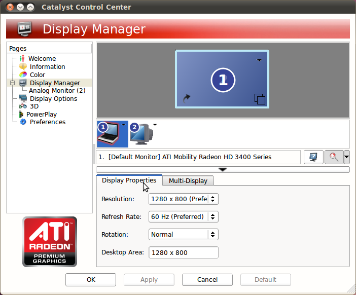Image resolution: width=356 pixels, height=295 pixels.
Task: Click the Display Manager monitor icon in tree
Action: [x=23, y=83]
